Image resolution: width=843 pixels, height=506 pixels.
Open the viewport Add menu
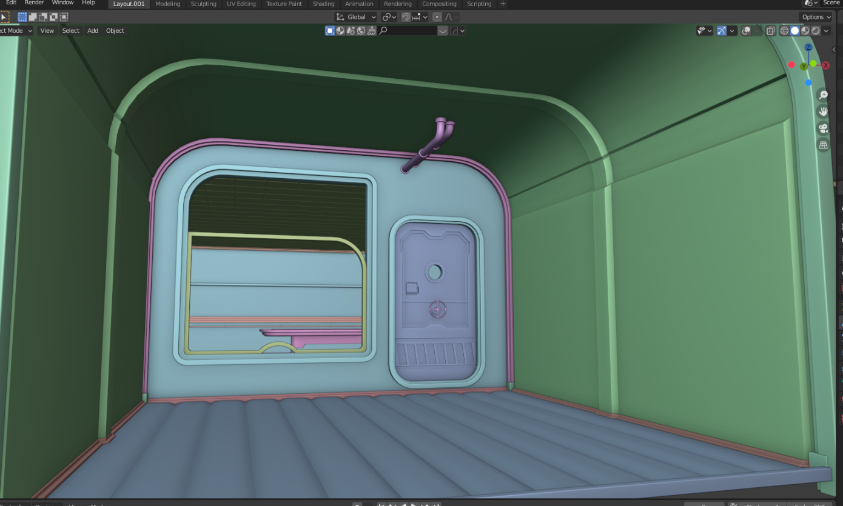93,31
